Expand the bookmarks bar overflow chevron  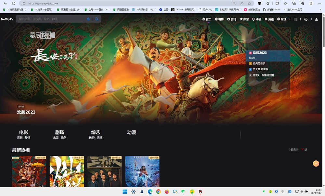point(320,9)
